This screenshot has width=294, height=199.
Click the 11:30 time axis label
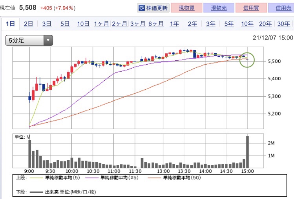pos(135,171)
